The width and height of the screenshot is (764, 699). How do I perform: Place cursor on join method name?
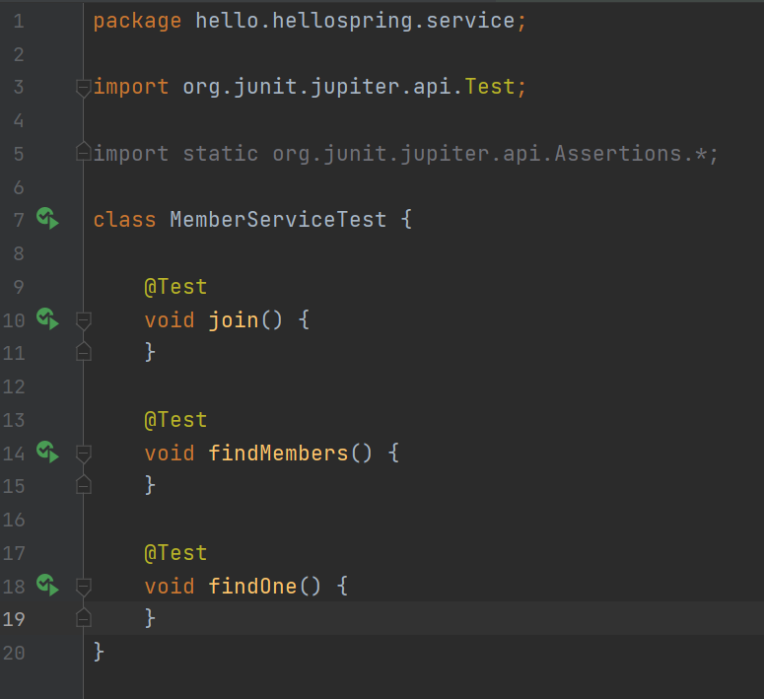point(234,320)
